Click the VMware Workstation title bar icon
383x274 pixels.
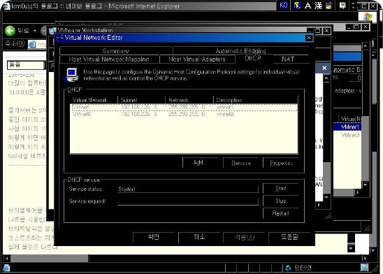[52, 31]
